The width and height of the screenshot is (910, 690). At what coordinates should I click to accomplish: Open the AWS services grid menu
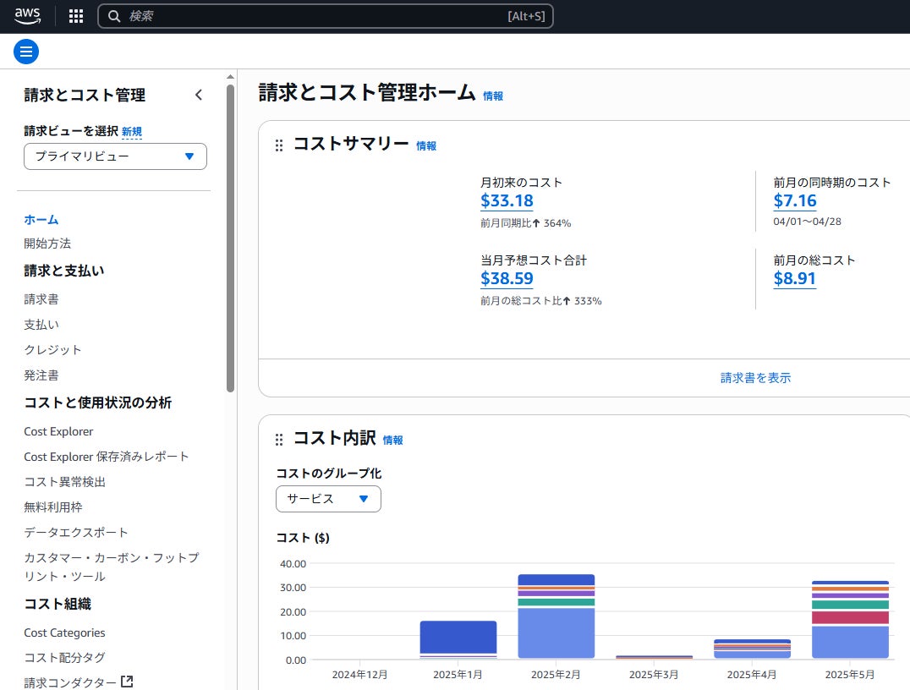coord(76,16)
